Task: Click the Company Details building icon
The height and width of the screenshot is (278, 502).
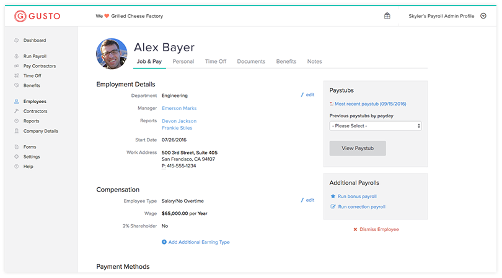Action: click(x=17, y=131)
